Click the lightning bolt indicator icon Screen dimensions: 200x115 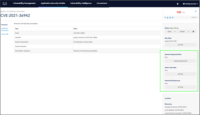165,18
